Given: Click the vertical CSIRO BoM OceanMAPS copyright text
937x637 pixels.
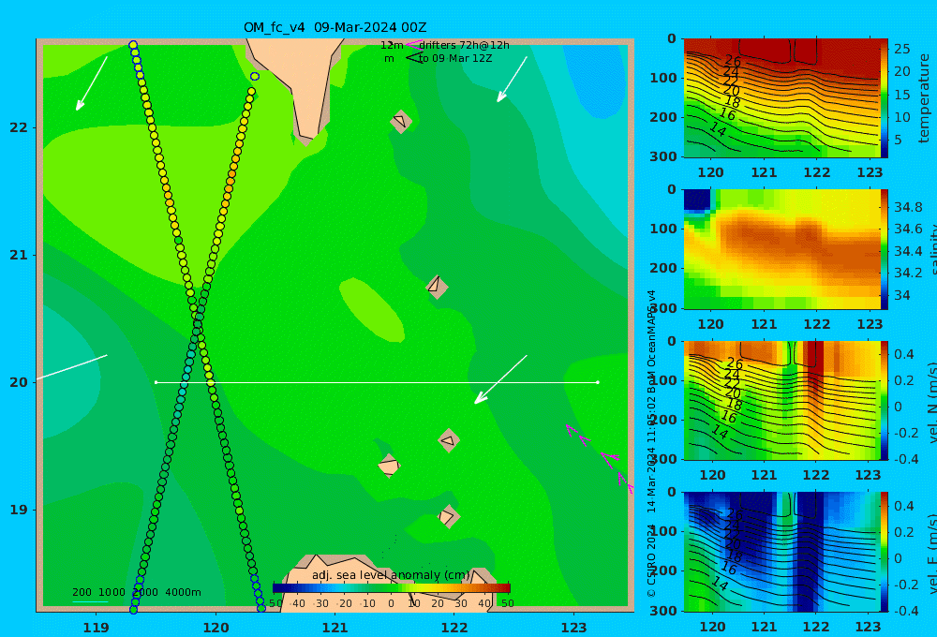Looking at the screenshot, I should [651, 443].
